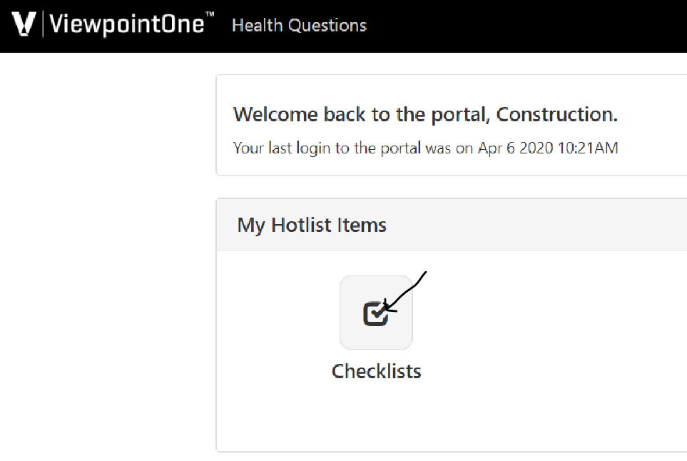Select the Construction user name in heading

(556, 114)
